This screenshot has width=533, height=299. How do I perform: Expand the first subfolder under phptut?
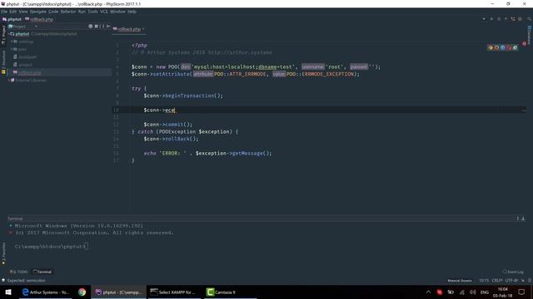click(12, 42)
